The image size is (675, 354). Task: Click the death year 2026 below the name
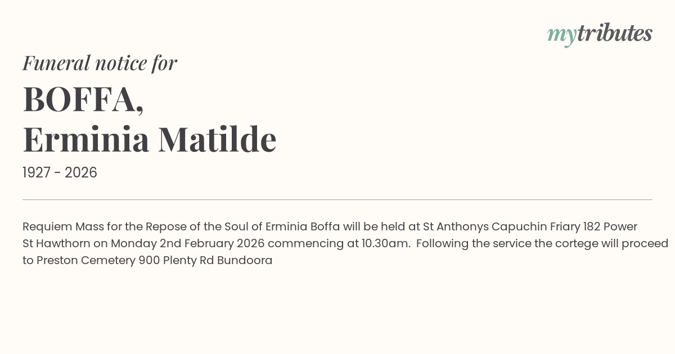[x=81, y=173]
